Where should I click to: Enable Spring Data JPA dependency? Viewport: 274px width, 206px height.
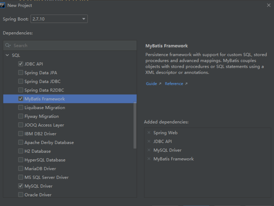tap(20, 73)
